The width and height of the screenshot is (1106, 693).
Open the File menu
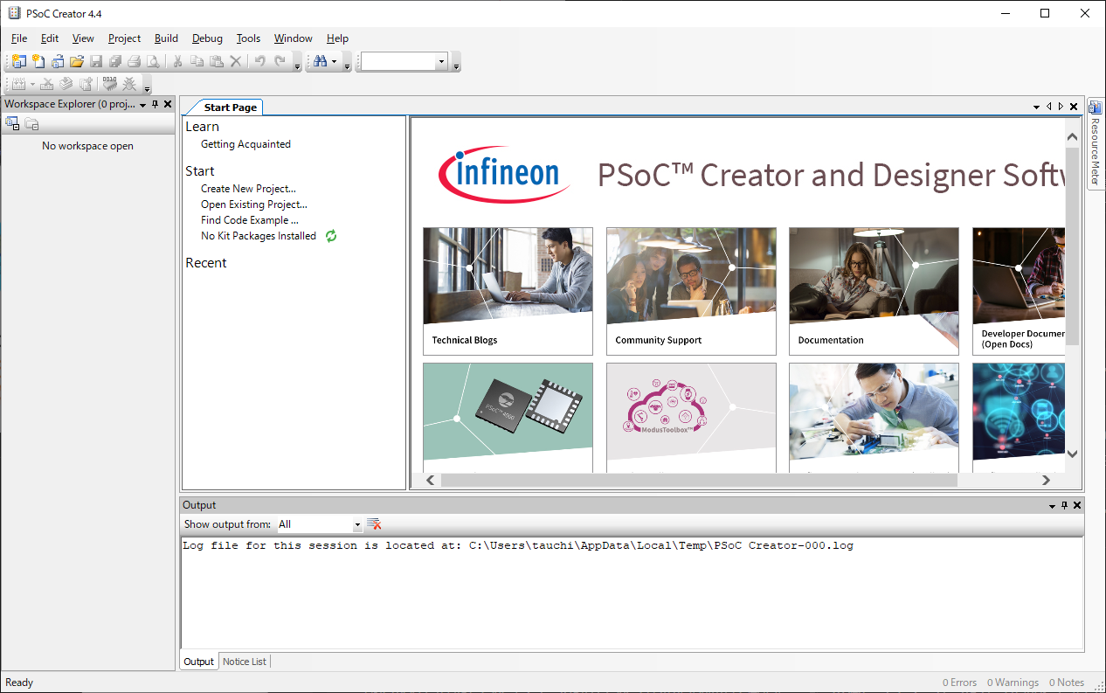point(19,38)
